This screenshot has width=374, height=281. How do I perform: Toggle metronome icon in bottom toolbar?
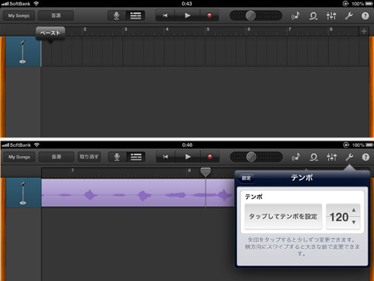(296, 157)
